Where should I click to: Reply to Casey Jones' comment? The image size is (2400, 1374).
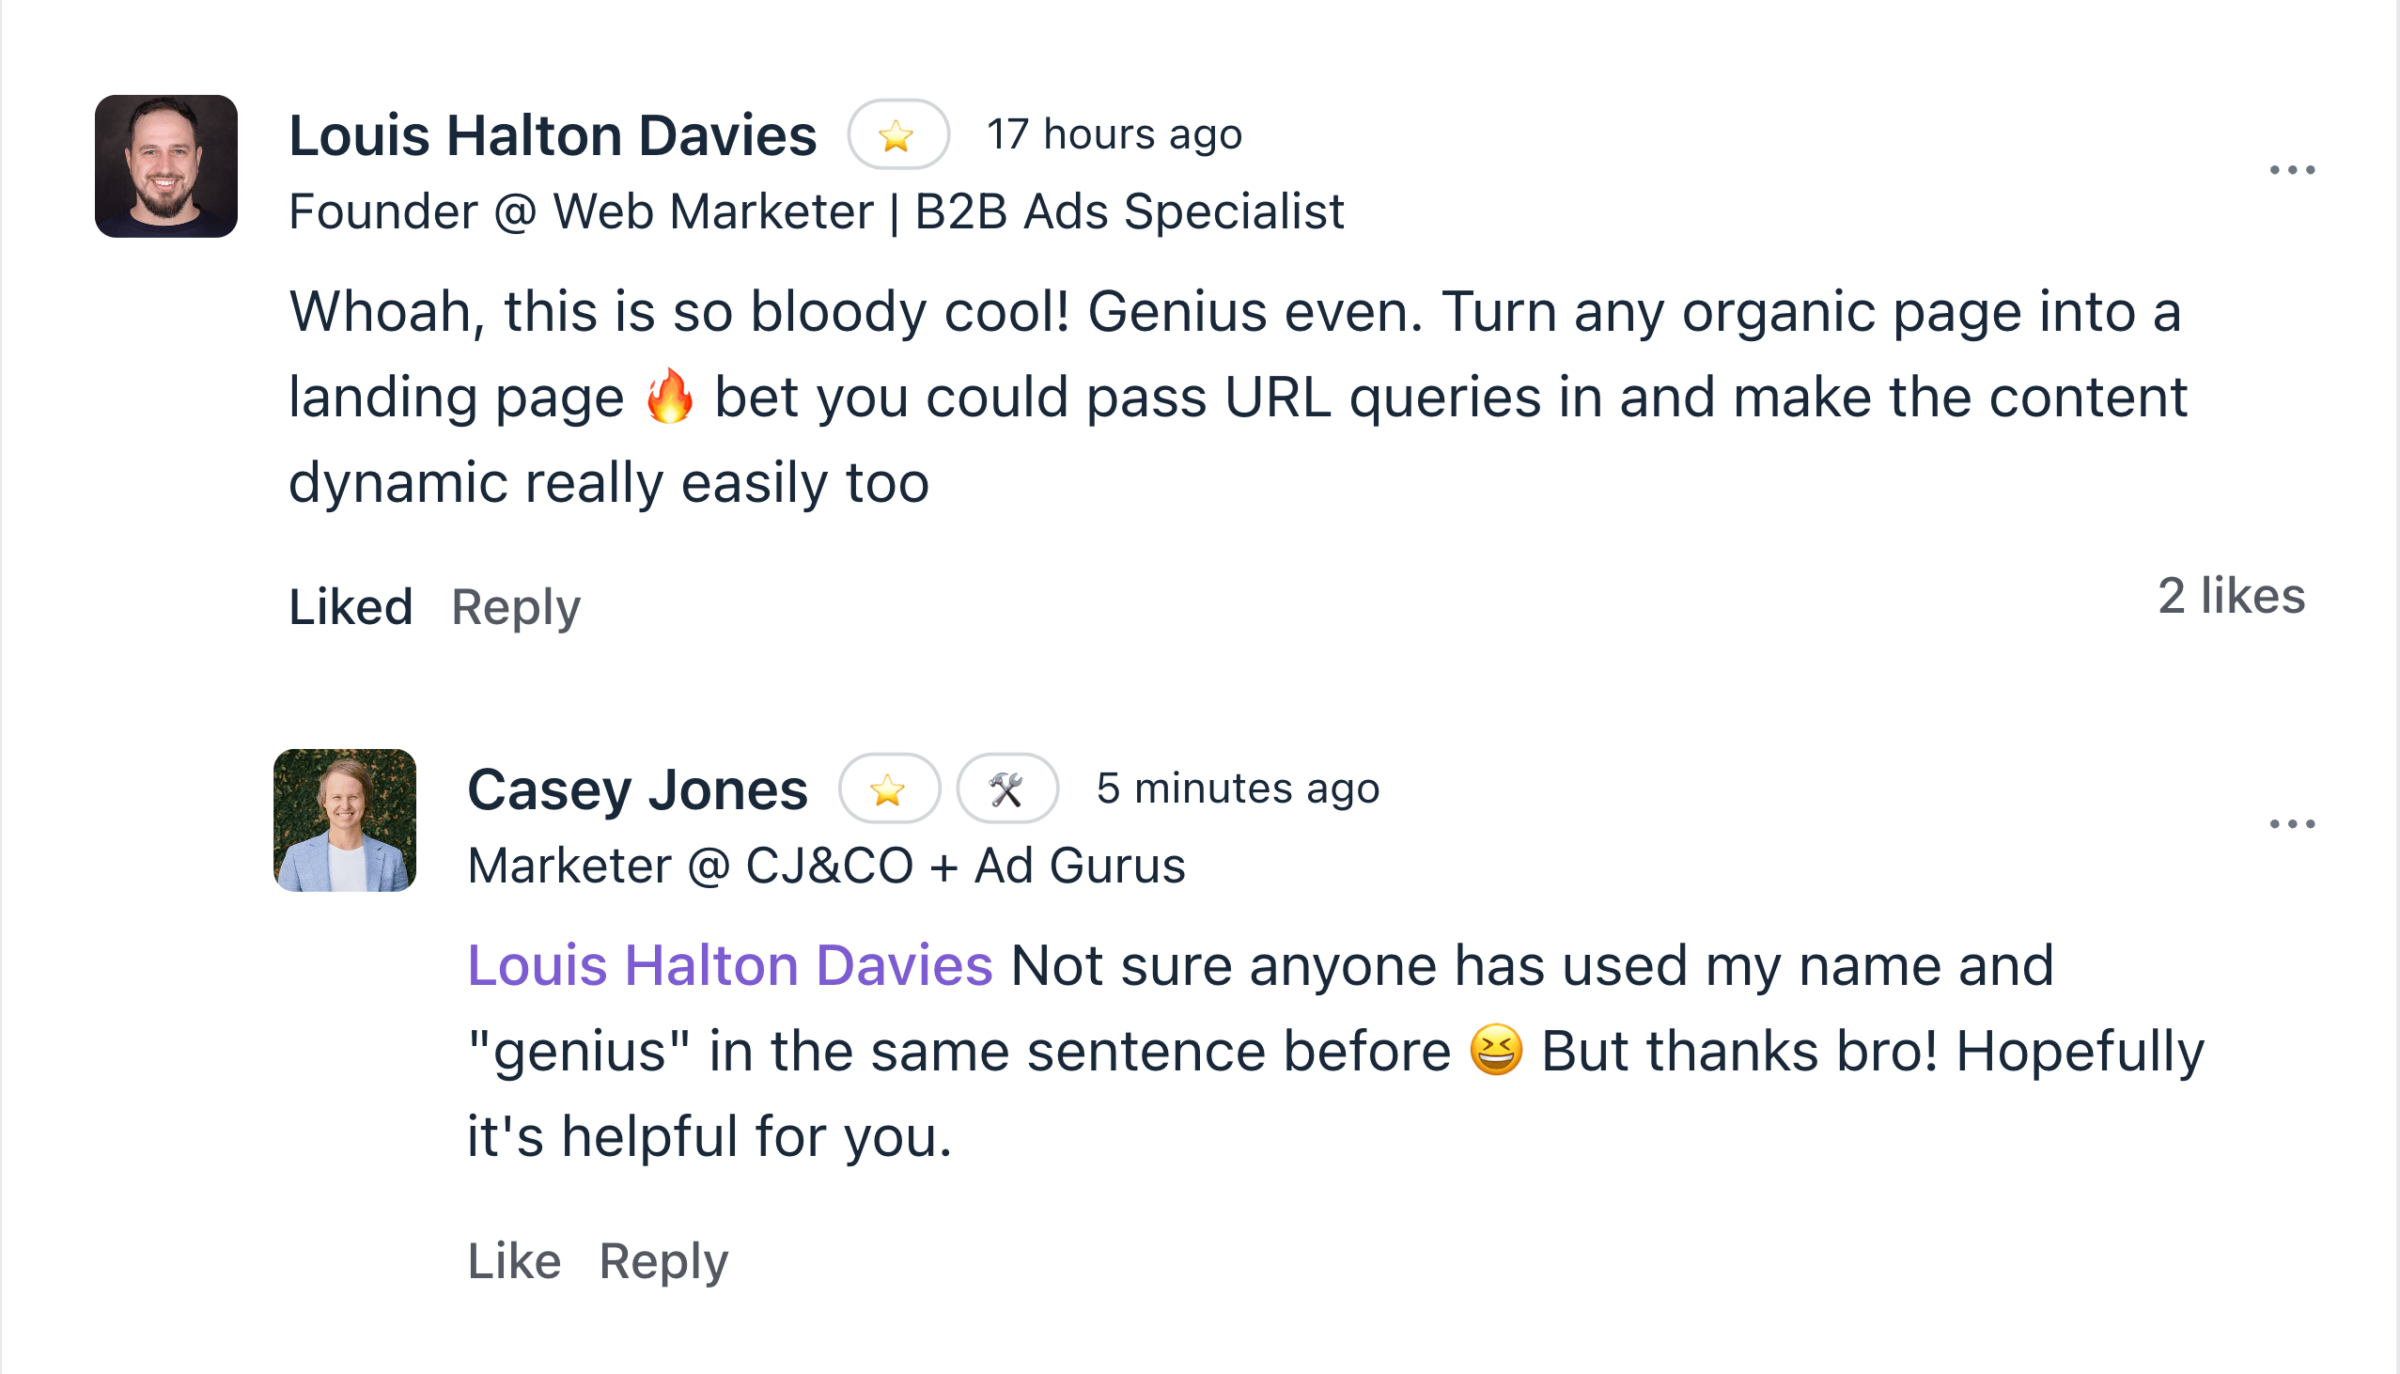coord(663,1260)
